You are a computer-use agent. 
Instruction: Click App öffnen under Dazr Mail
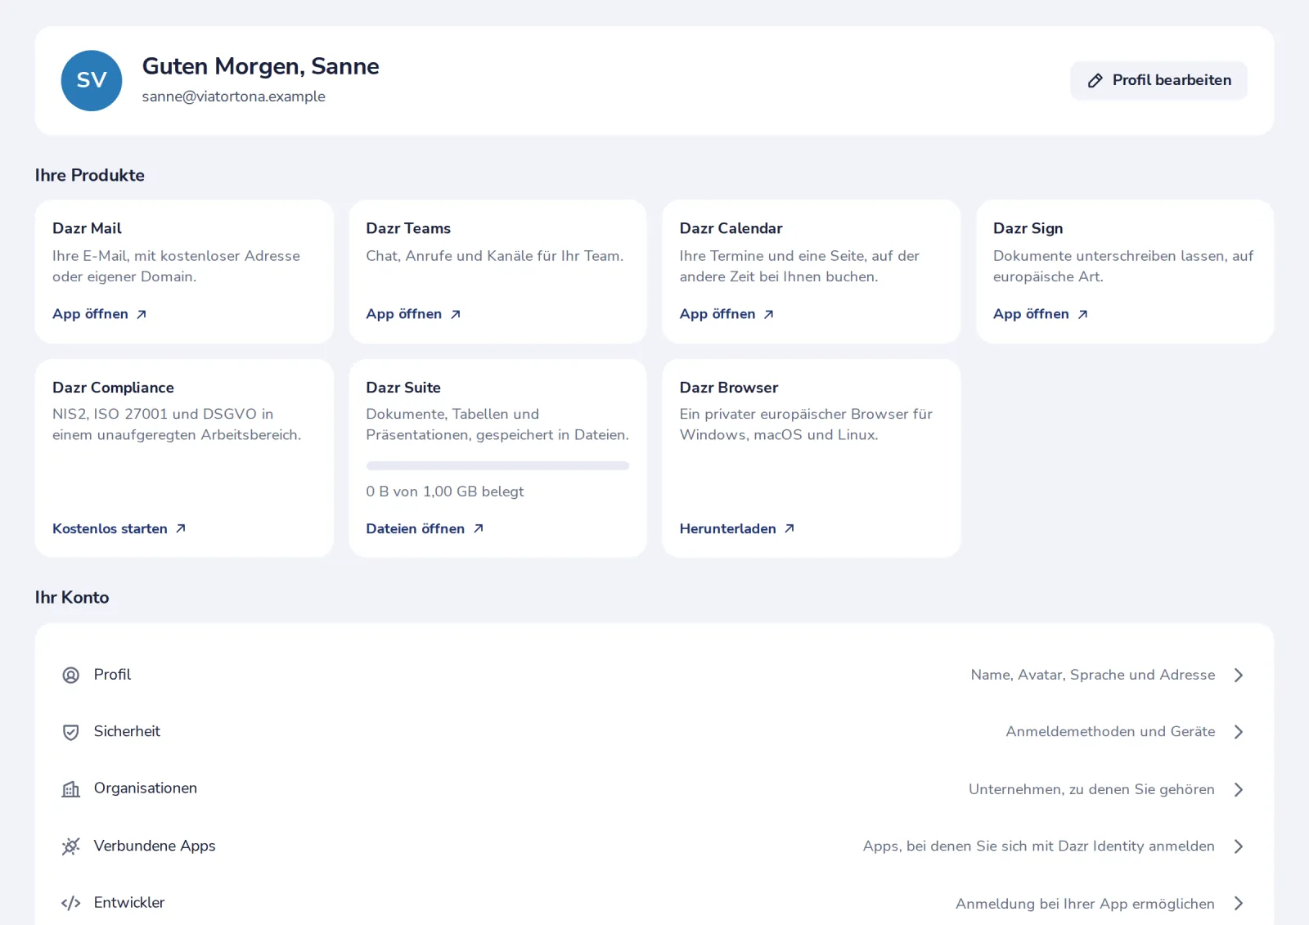(x=100, y=314)
